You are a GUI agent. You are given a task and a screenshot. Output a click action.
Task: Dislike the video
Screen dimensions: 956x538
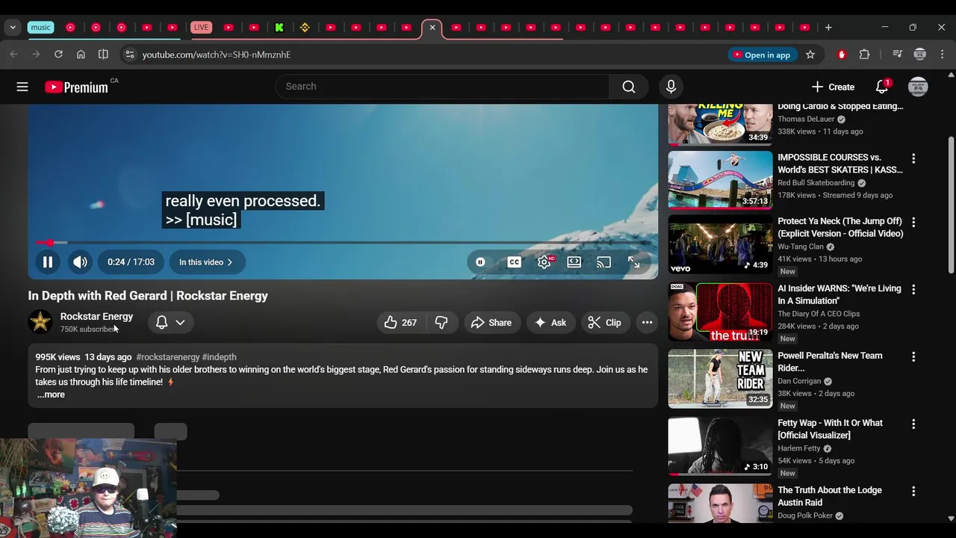[x=441, y=323]
